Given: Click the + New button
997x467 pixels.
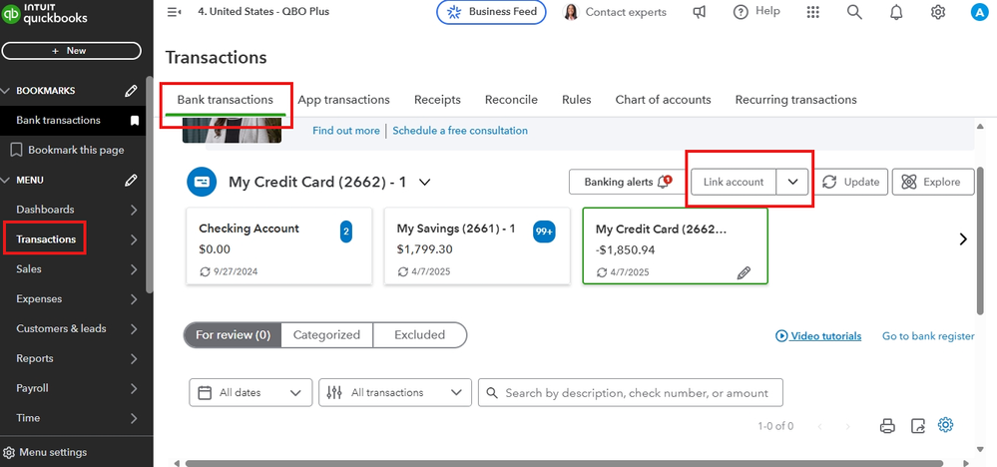Looking at the screenshot, I should click(x=71, y=51).
